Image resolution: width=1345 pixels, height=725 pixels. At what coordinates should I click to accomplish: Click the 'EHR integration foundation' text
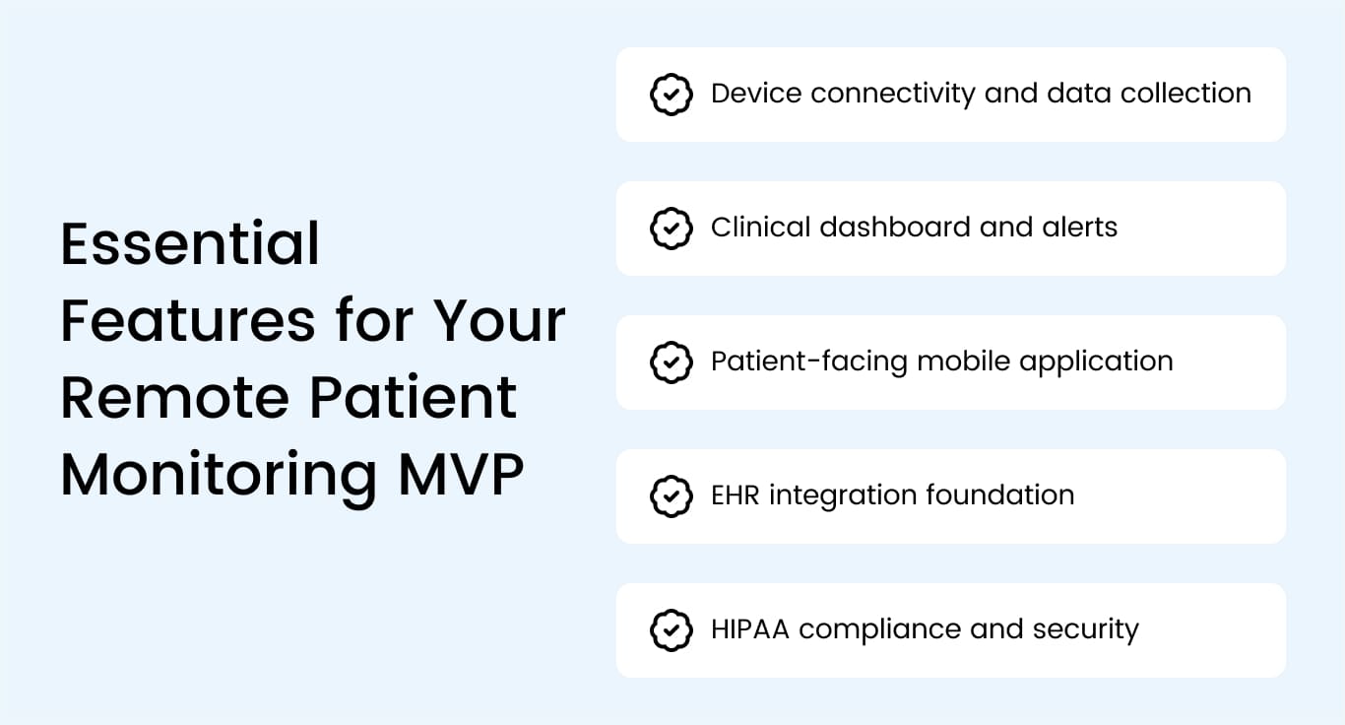[x=892, y=495]
